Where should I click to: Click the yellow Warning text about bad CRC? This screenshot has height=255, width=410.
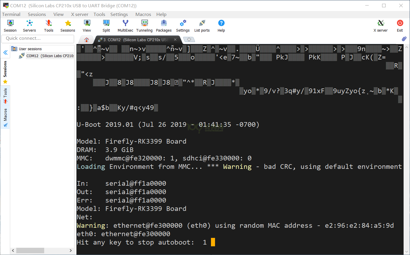pos(237,167)
